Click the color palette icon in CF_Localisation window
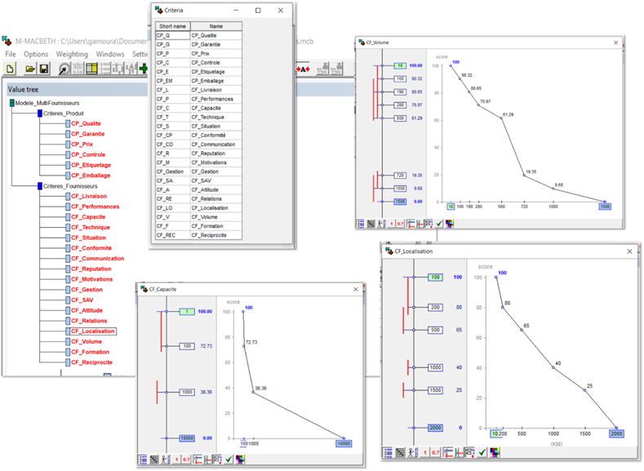 (495, 452)
